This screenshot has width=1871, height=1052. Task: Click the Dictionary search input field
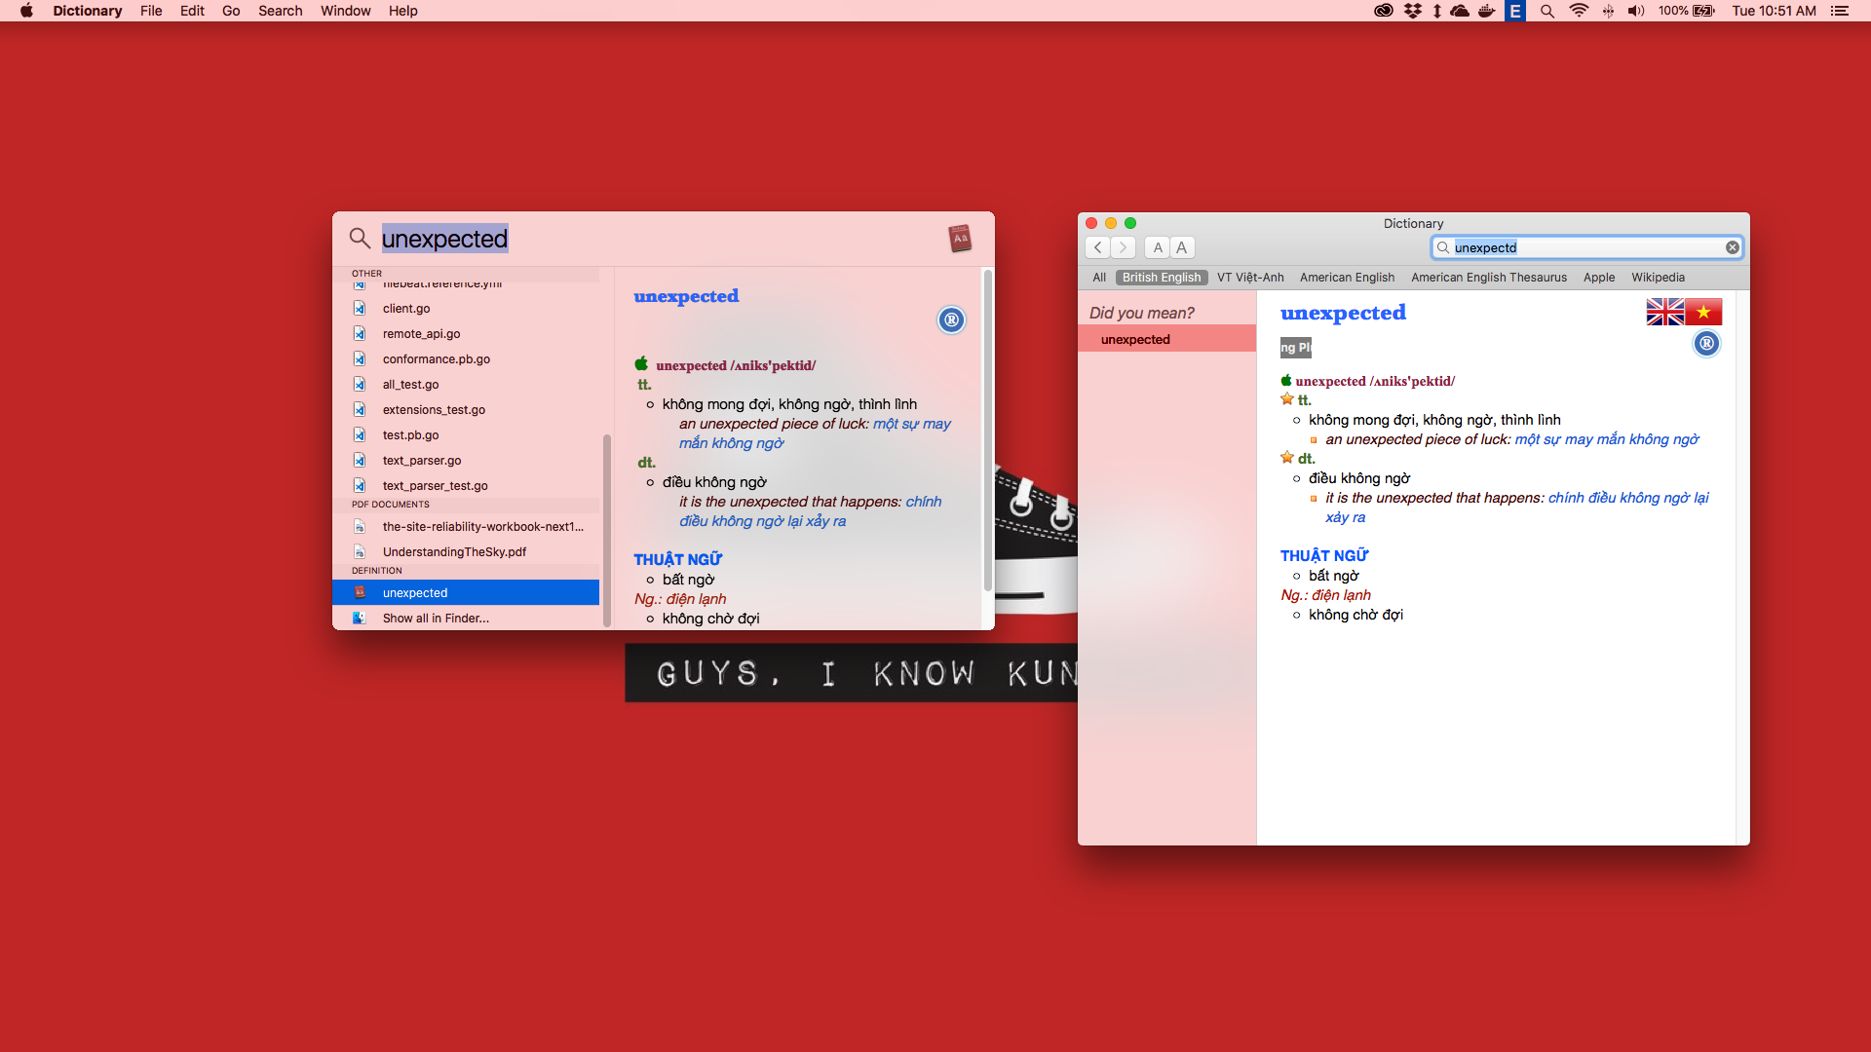tap(1584, 247)
